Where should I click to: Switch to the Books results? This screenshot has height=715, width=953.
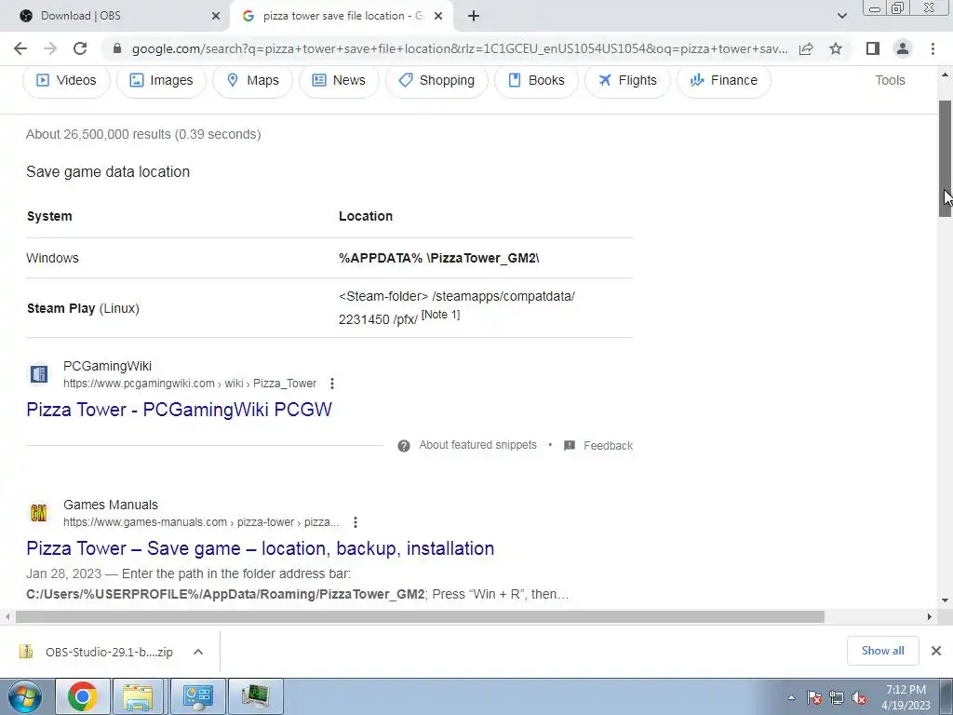click(536, 80)
